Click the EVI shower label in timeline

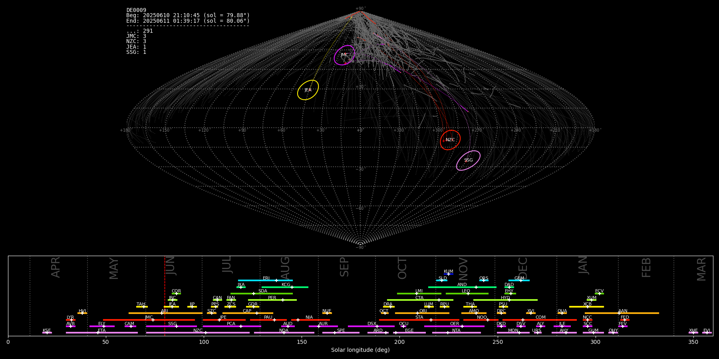click(x=707, y=331)
